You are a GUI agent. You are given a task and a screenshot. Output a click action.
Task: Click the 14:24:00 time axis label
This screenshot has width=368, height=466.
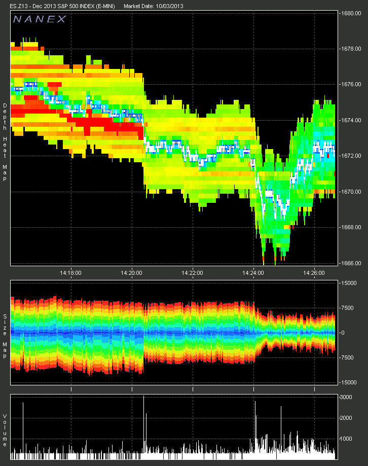253,273
